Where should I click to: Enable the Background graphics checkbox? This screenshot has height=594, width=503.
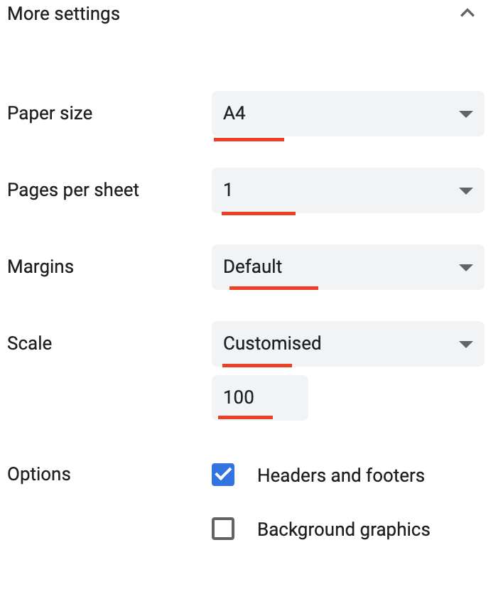tap(223, 529)
